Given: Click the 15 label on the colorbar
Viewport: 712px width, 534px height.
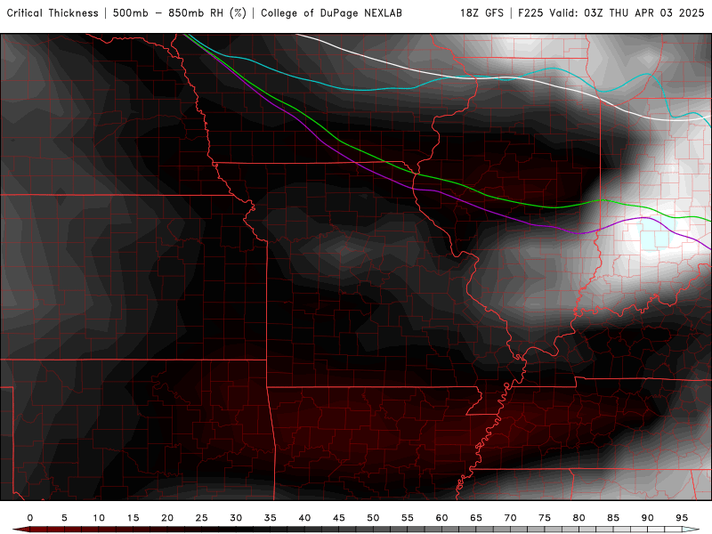Looking at the screenshot, I should pyautogui.click(x=133, y=518).
